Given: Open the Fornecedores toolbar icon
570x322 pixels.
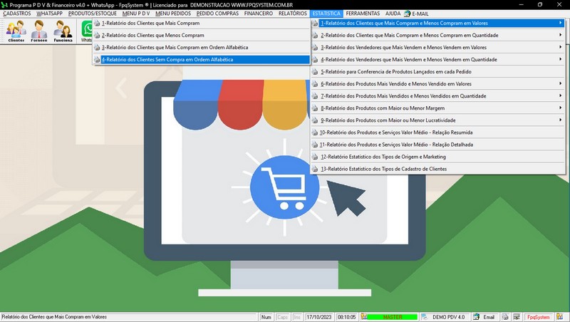Looking at the screenshot, I should (x=39, y=31).
